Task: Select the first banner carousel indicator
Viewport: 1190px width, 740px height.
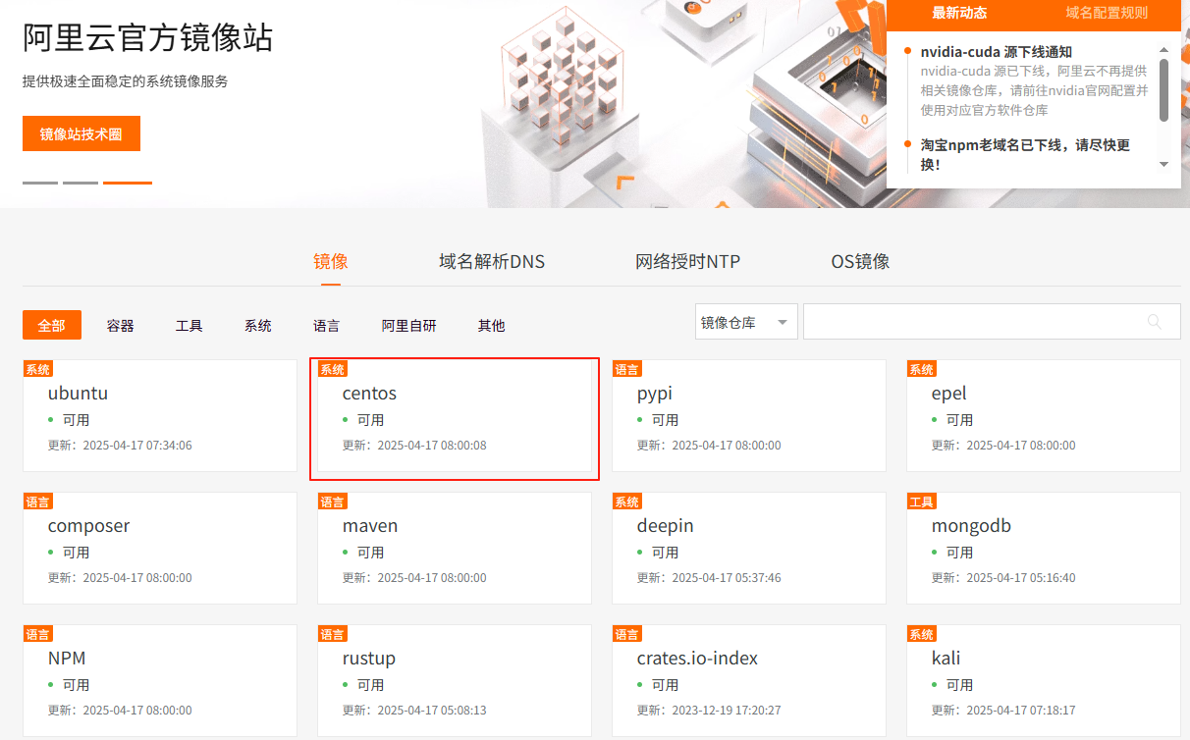Action: 40,183
